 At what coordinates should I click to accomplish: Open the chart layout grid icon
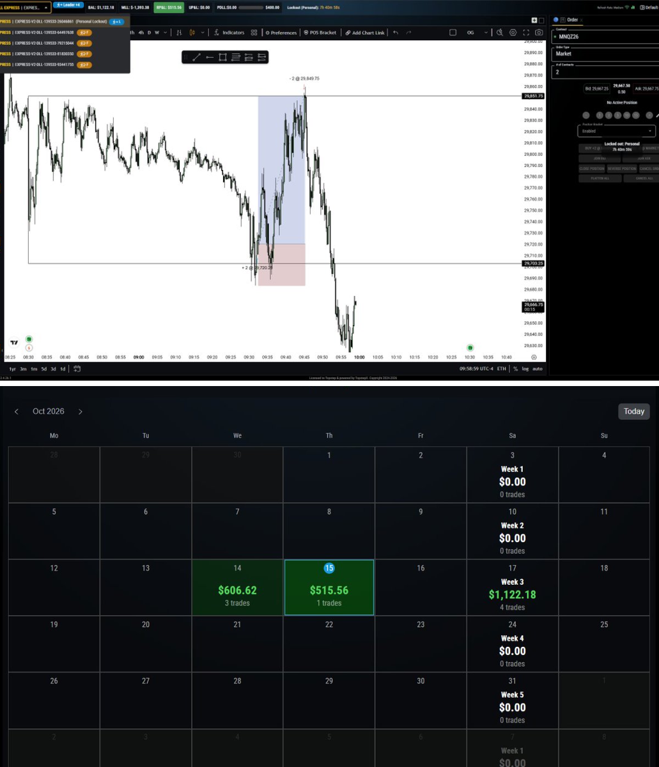point(254,33)
